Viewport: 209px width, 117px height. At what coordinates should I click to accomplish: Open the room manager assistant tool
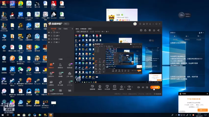point(60,66)
